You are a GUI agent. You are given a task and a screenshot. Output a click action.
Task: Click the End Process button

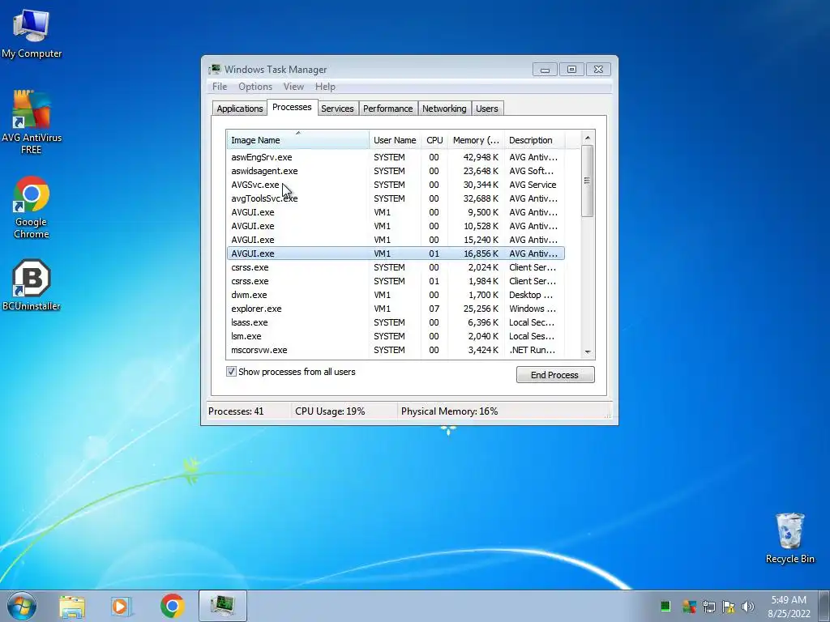[555, 374]
